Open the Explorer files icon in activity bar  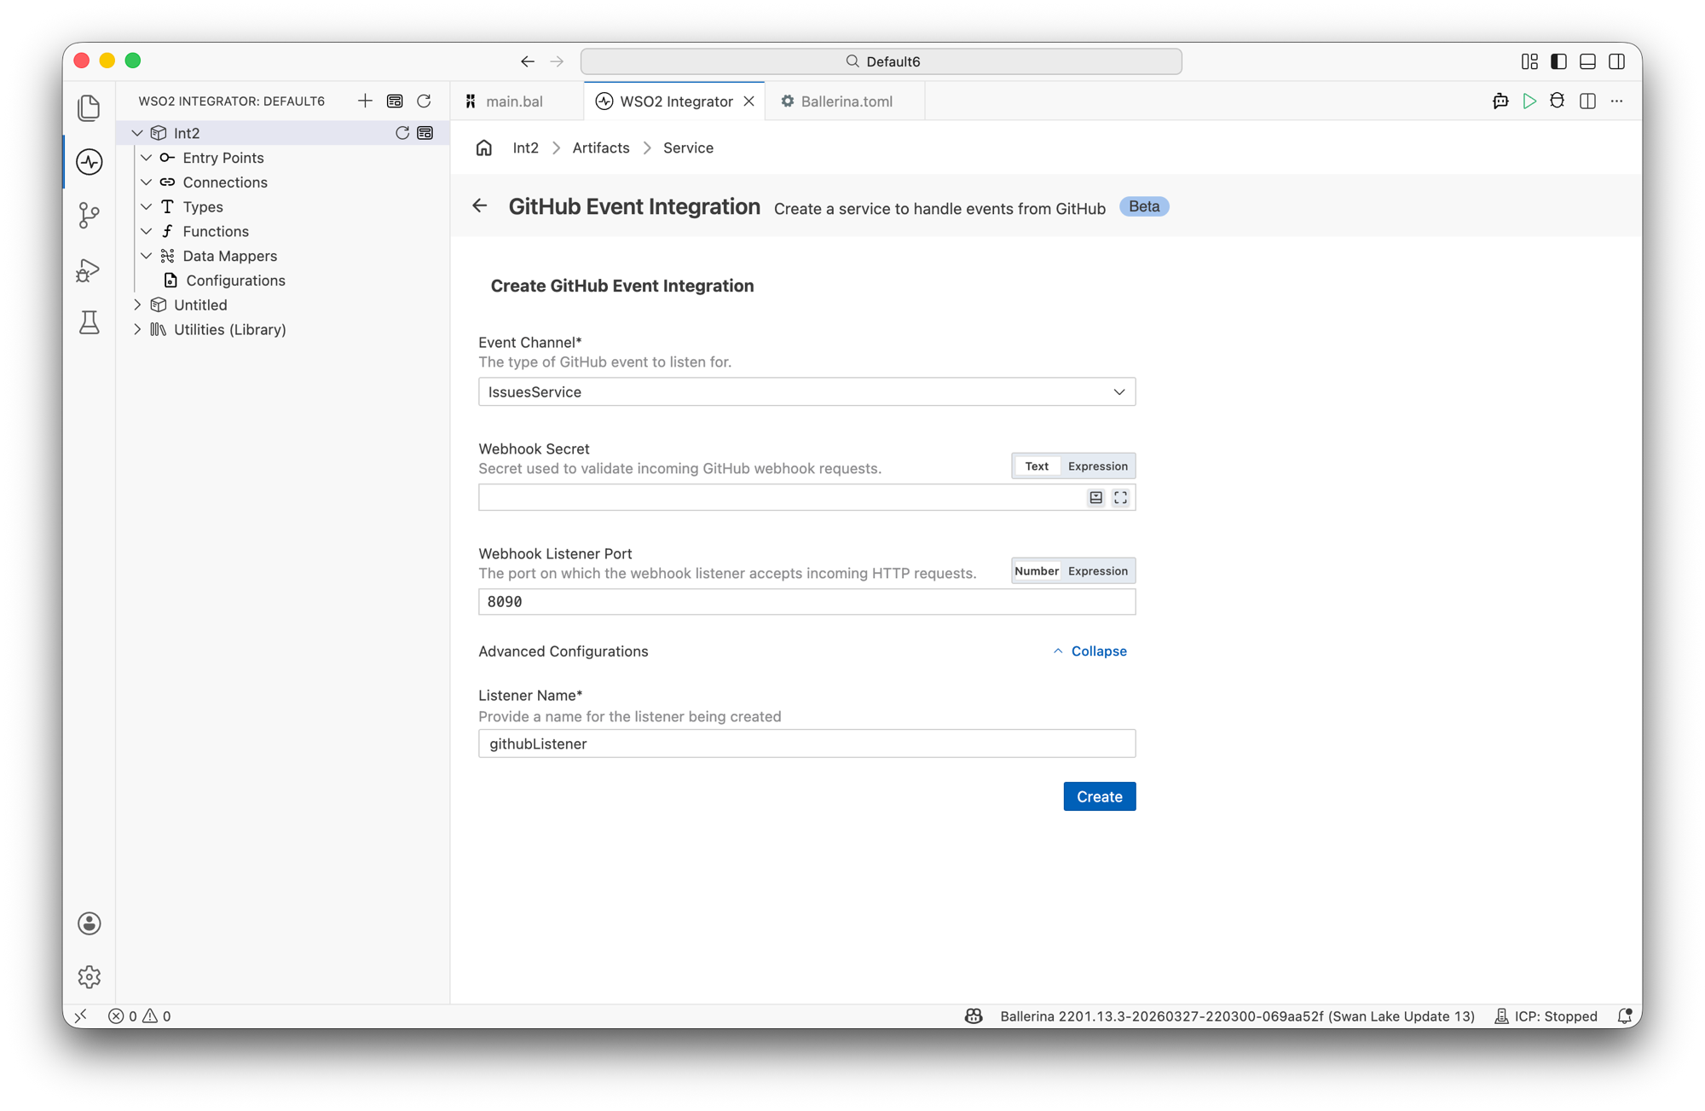[x=90, y=108]
